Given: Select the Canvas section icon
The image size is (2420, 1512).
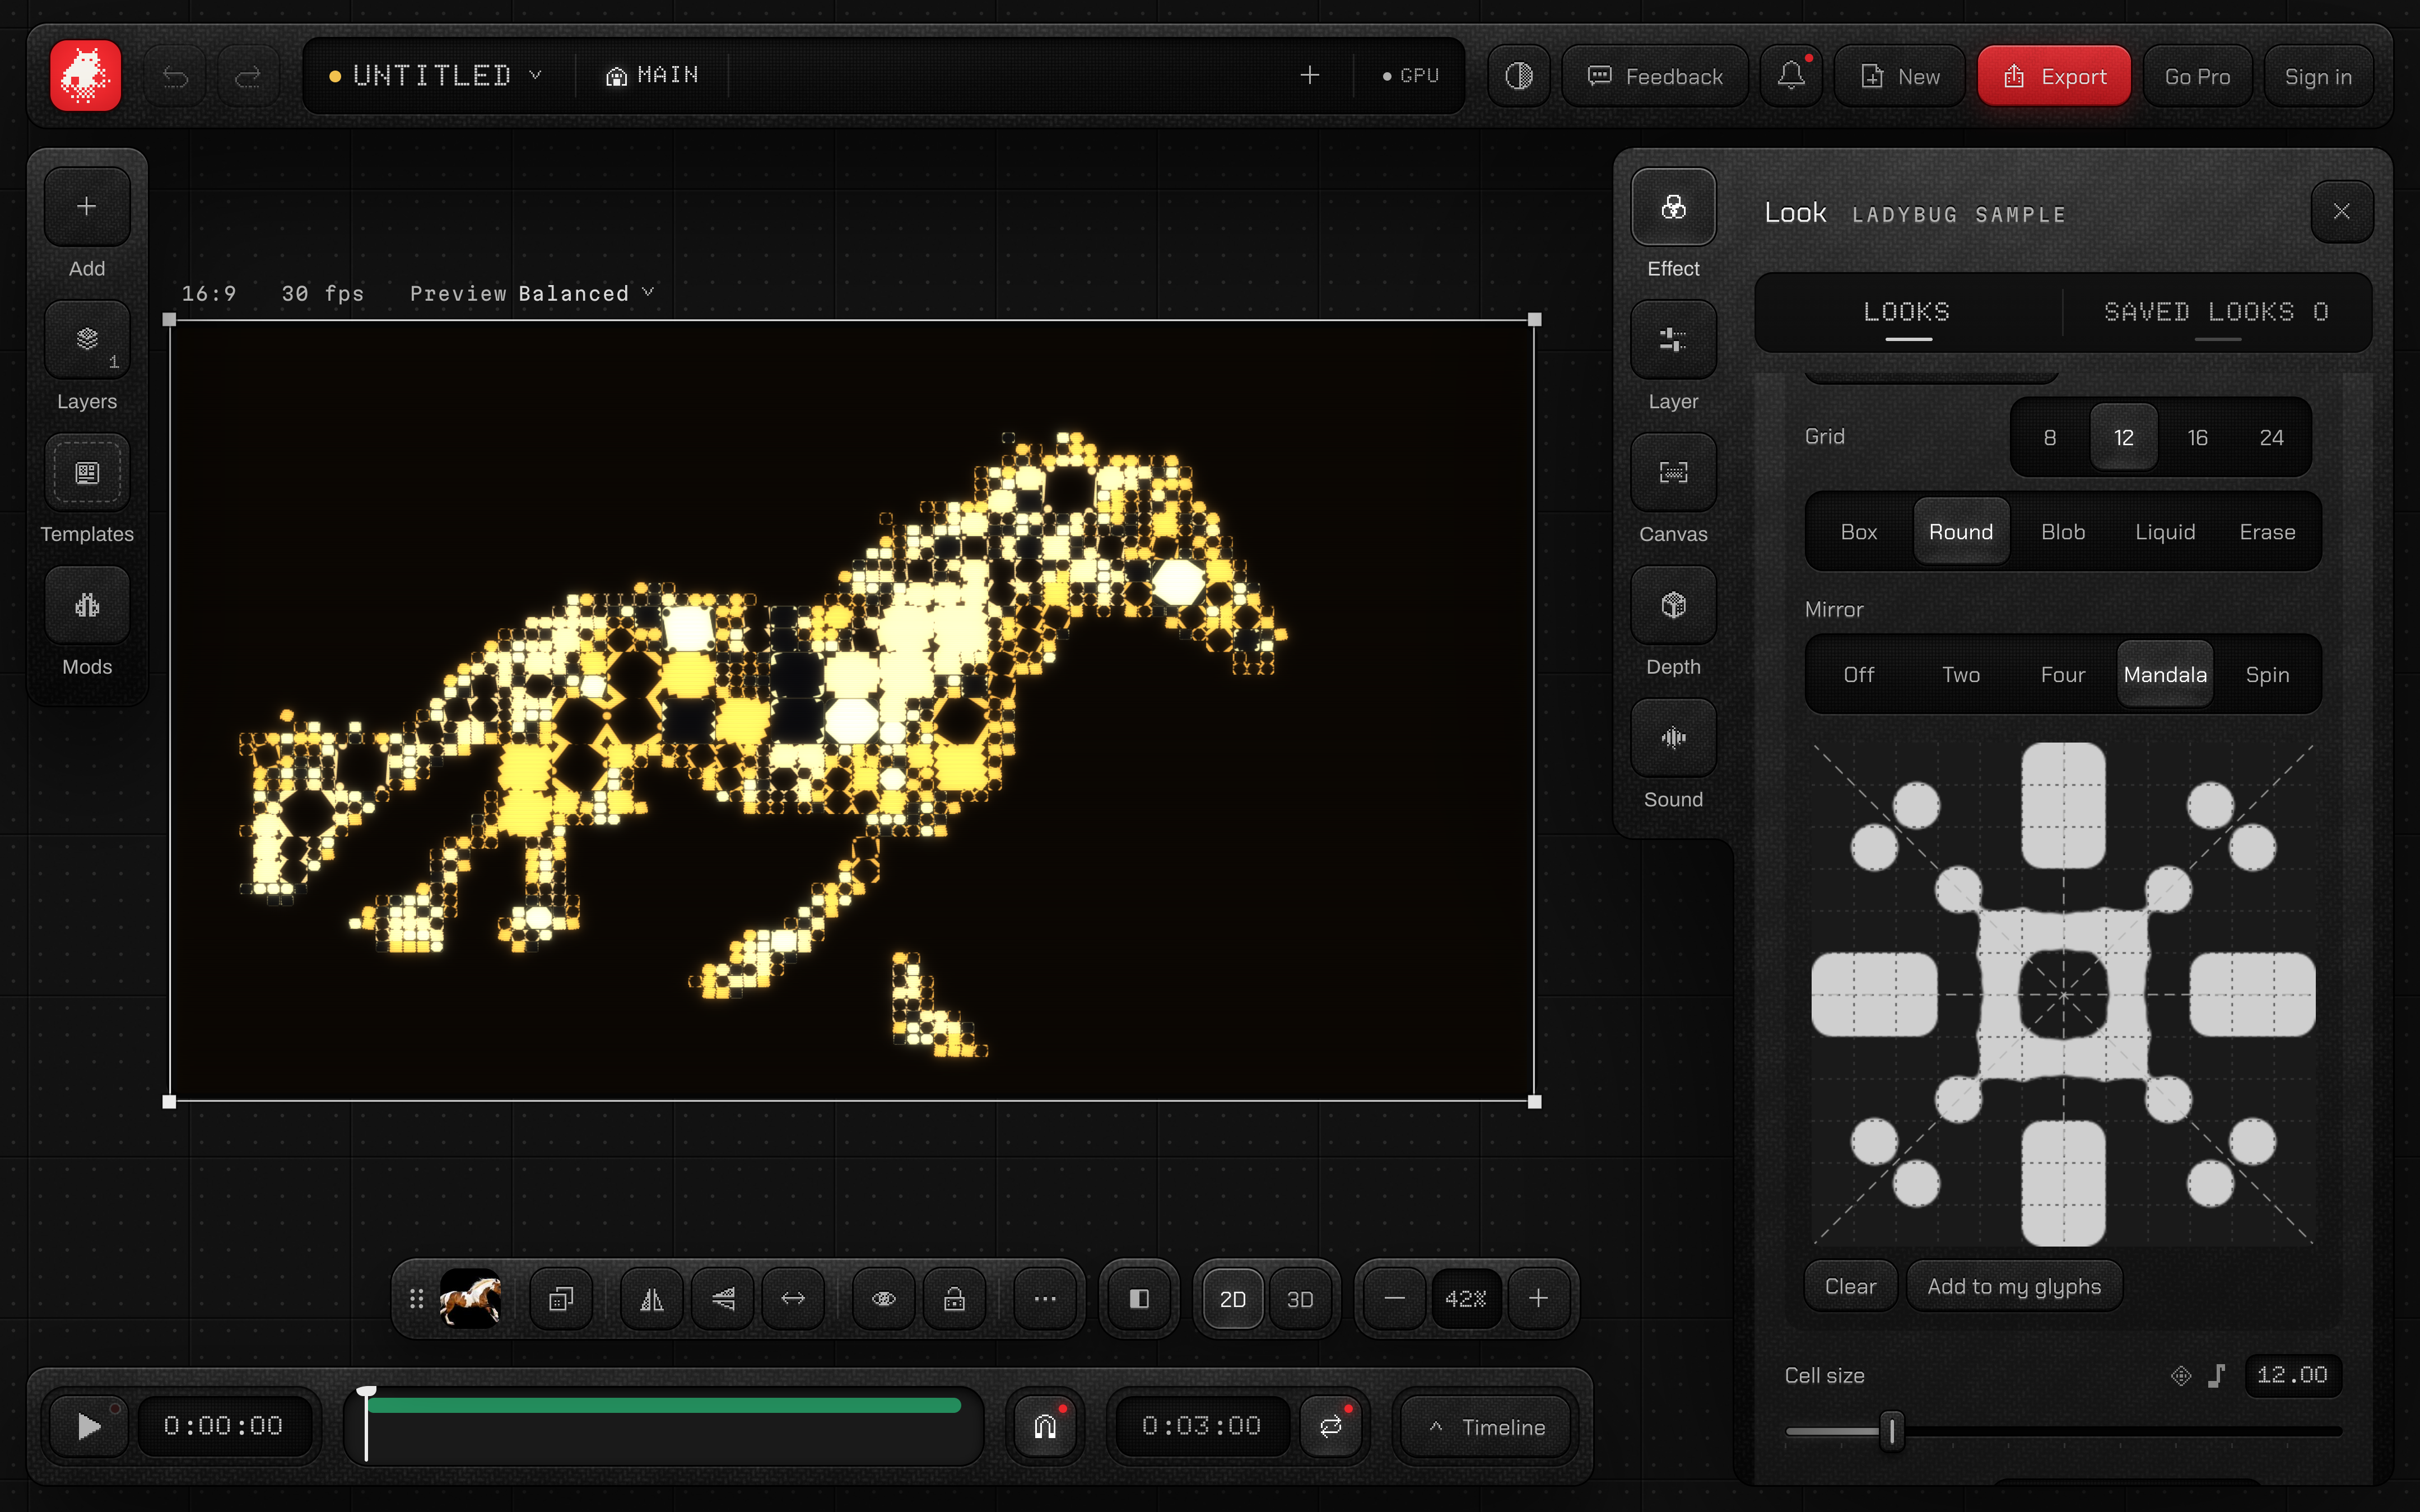Looking at the screenshot, I should (x=1673, y=473).
